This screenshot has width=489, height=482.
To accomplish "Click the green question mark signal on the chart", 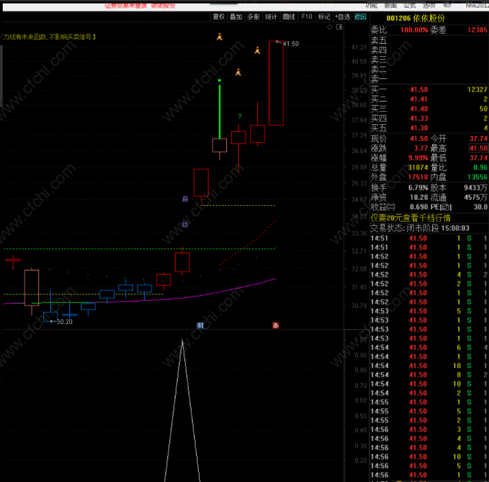I will pyautogui.click(x=239, y=117).
